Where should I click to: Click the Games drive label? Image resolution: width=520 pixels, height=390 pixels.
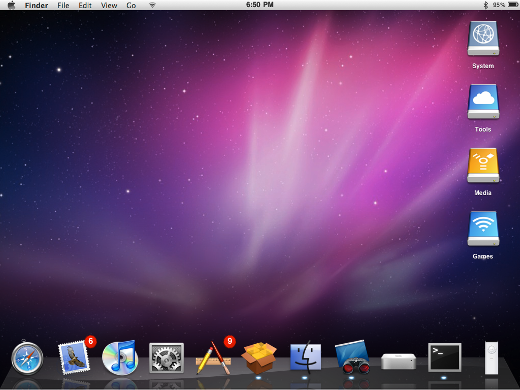tap(483, 256)
